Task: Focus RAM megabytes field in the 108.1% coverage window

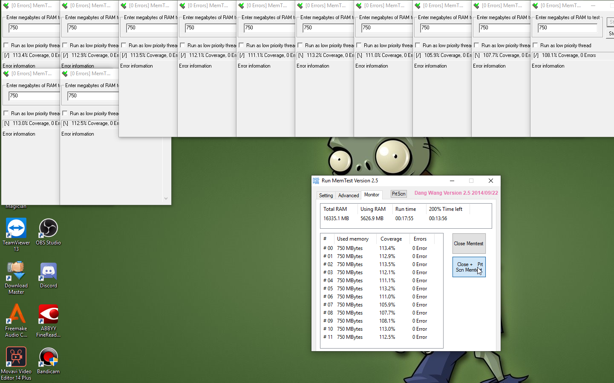Action: coord(568,28)
